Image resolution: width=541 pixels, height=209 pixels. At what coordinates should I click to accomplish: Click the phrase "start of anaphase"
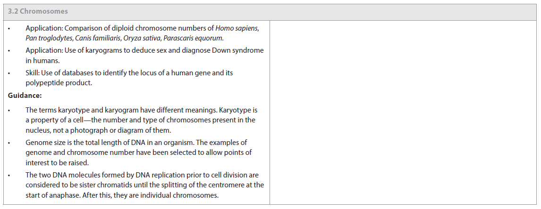click(51, 195)
